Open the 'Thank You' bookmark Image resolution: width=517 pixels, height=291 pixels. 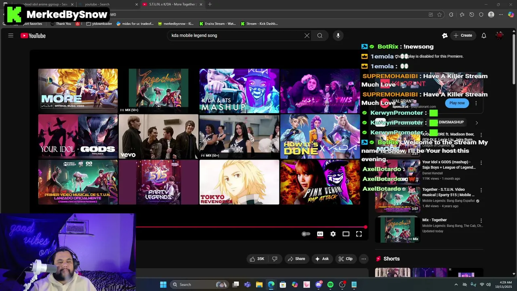point(61,23)
